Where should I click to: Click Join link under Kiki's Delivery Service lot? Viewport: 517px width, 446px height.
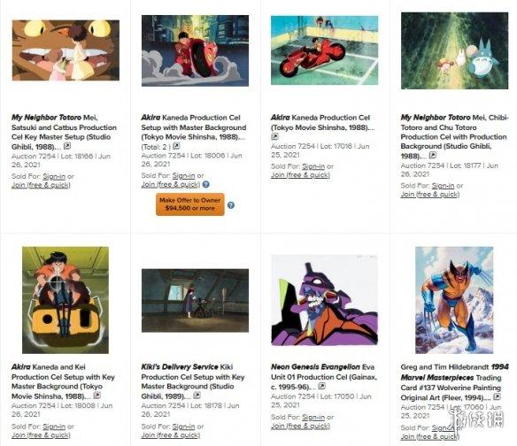coord(171,435)
